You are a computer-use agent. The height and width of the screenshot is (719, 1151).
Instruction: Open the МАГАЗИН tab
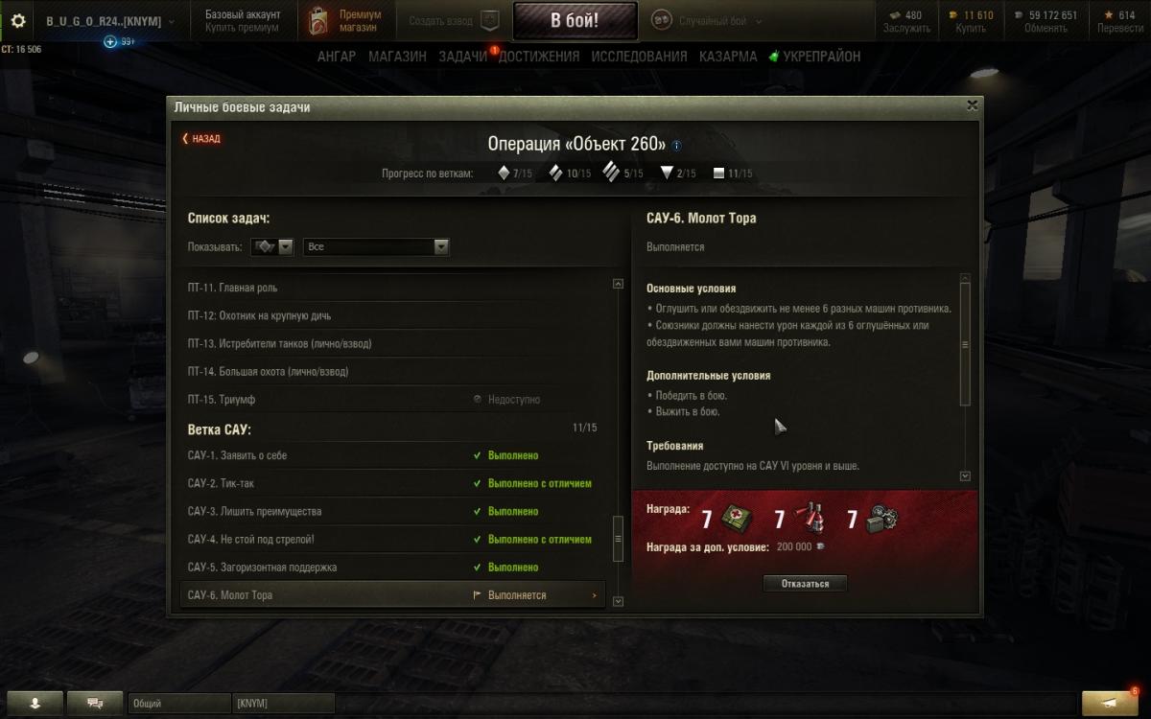[397, 57]
